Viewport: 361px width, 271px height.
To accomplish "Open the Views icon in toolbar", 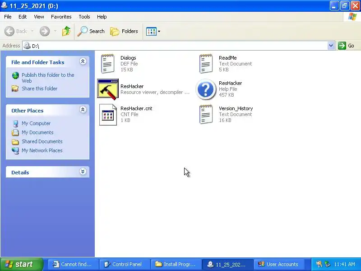I will (x=151, y=31).
